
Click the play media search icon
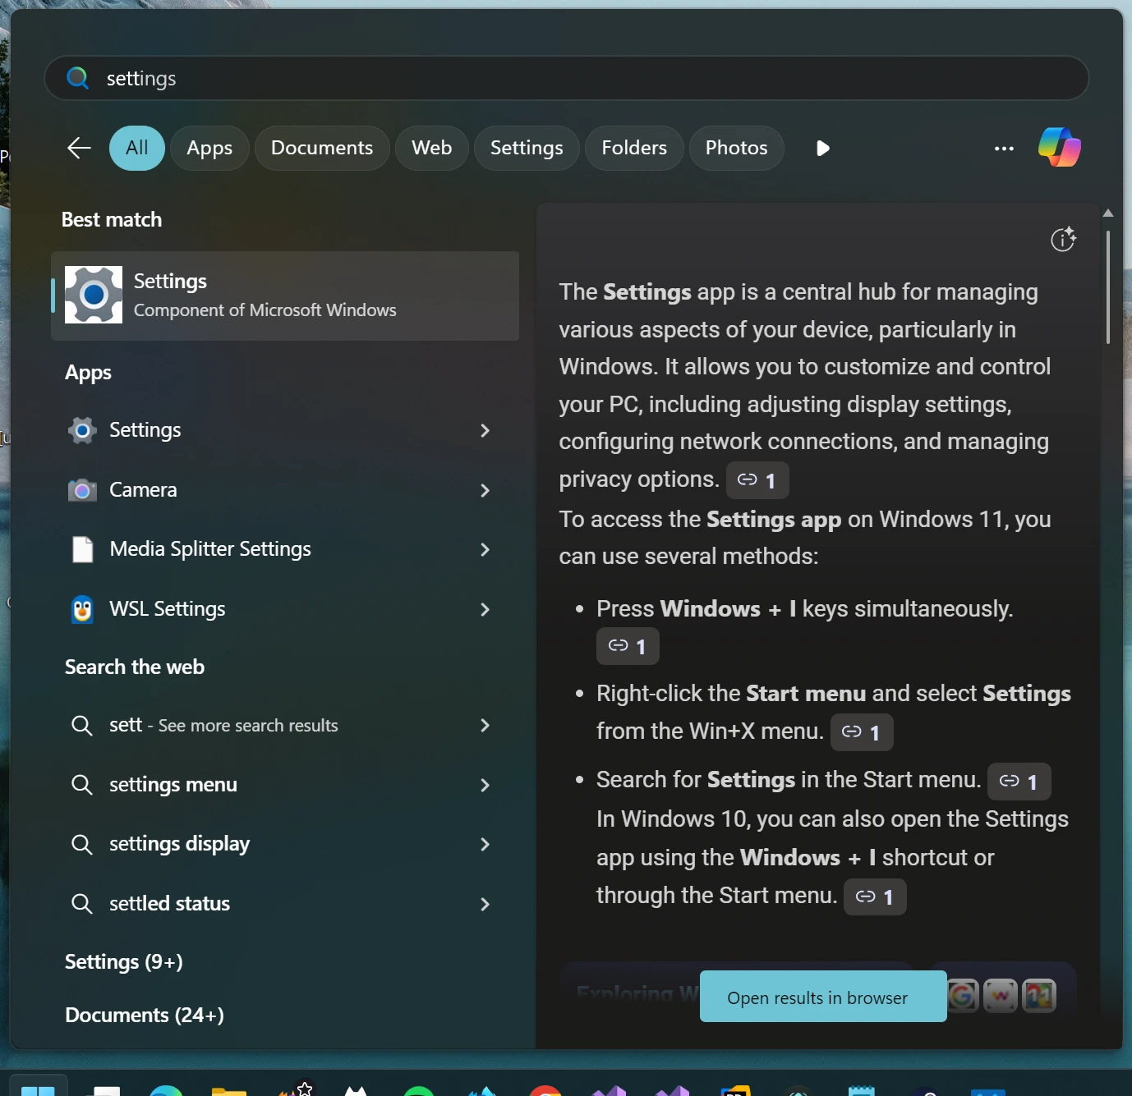tap(822, 148)
